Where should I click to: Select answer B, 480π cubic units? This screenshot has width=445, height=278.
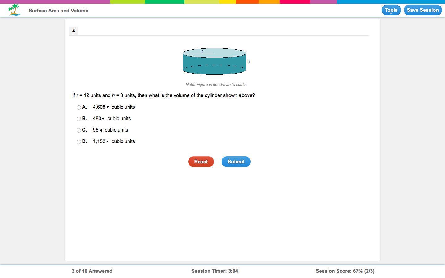[79, 119]
